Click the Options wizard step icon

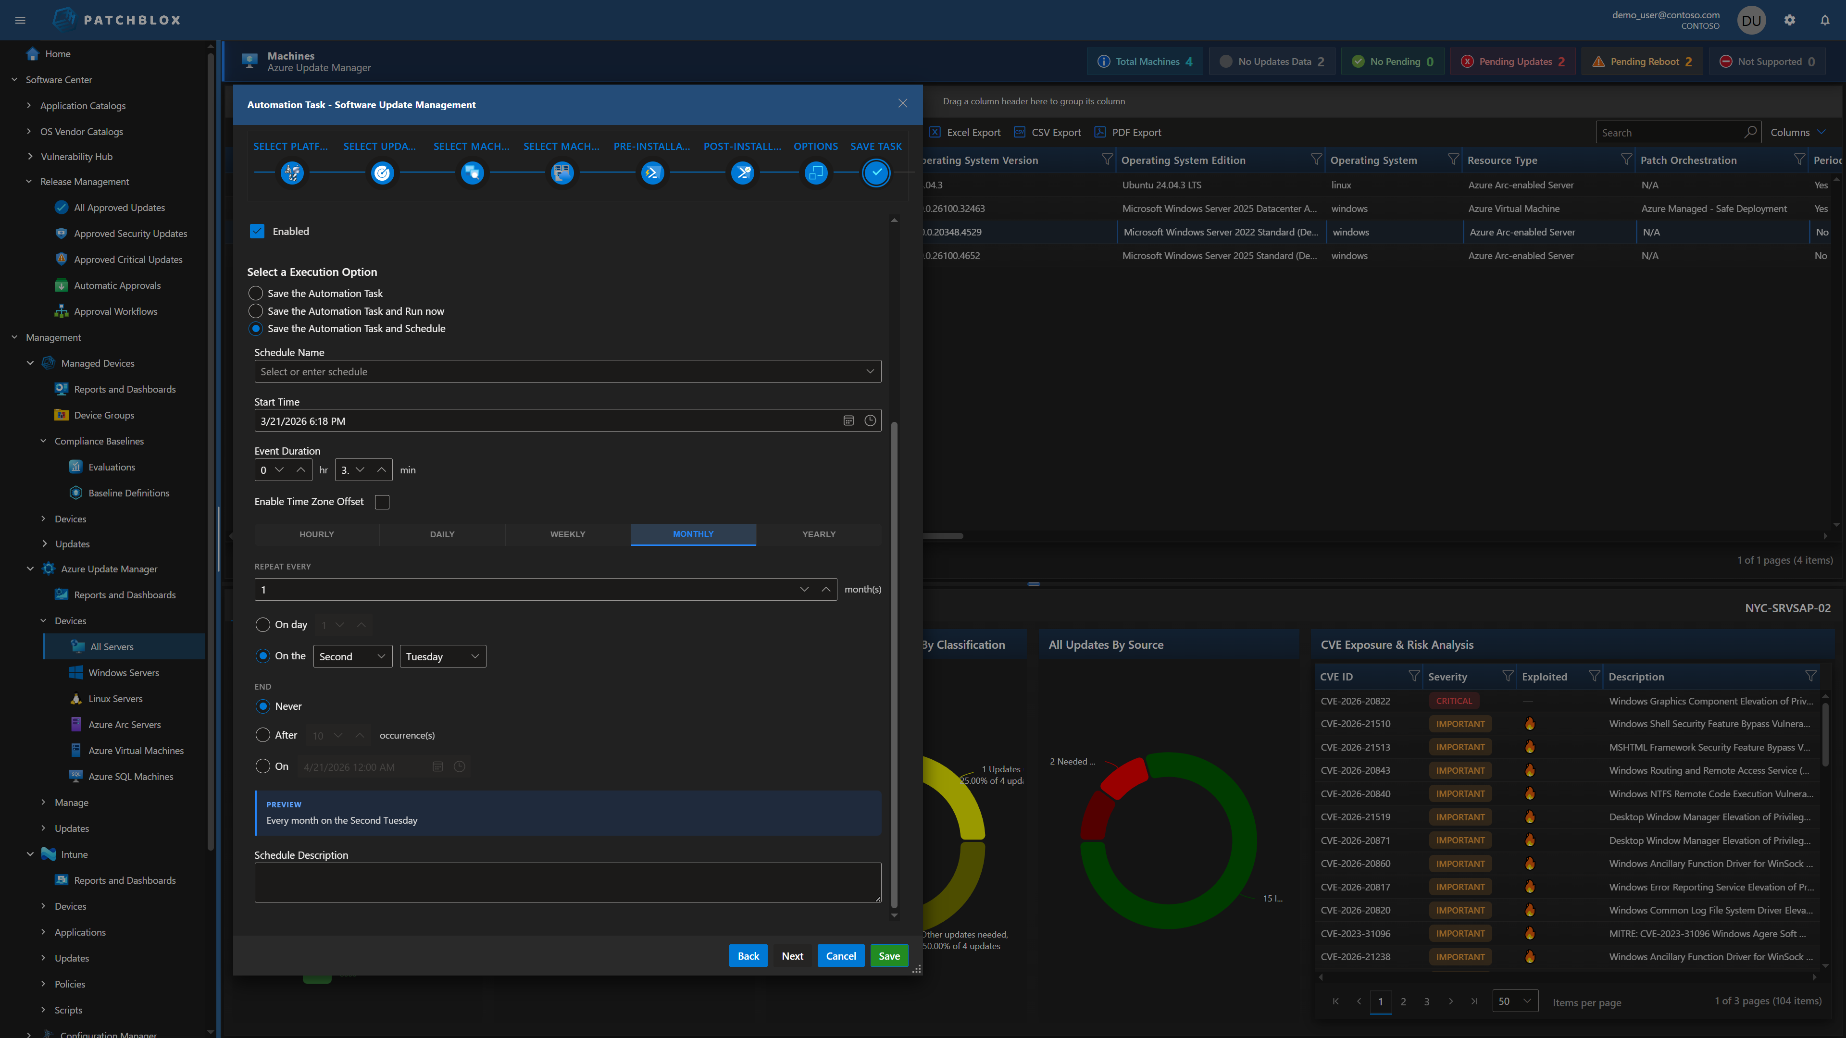tap(815, 173)
